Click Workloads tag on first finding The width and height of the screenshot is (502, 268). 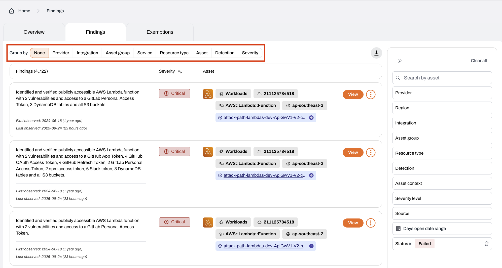point(233,94)
